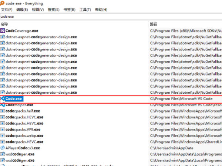Open the 帮助(H) menu
222x166 pixels.
click(x=101, y=10)
